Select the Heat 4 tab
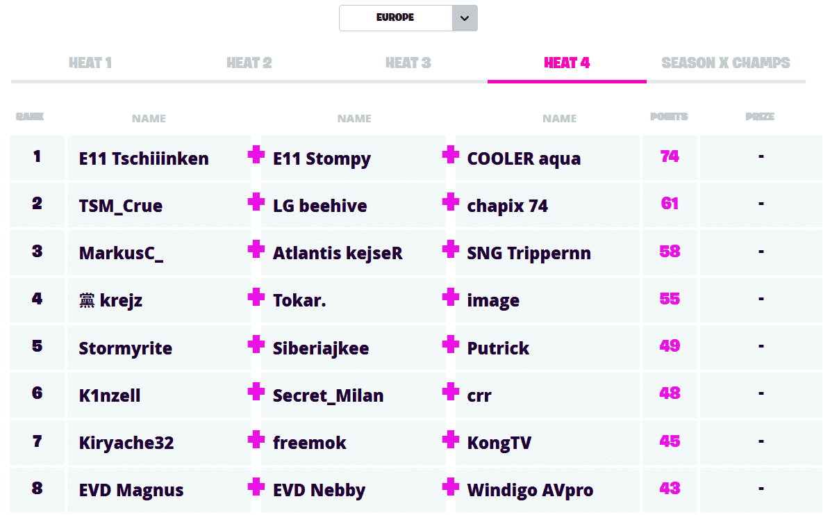This screenshot has width=830, height=515. pos(567,63)
